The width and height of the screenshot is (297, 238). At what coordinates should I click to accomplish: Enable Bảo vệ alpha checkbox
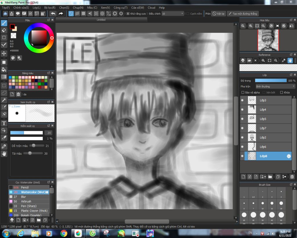(243, 92)
